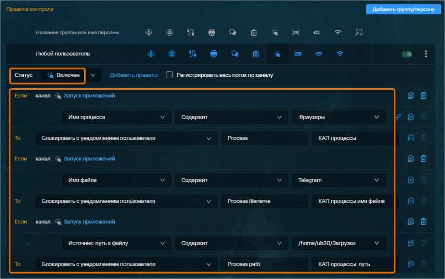The width and height of the screenshot is (445, 279).
Task: Enable Регистрировать весь поток по каналу checkbox
Action: [169, 75]
